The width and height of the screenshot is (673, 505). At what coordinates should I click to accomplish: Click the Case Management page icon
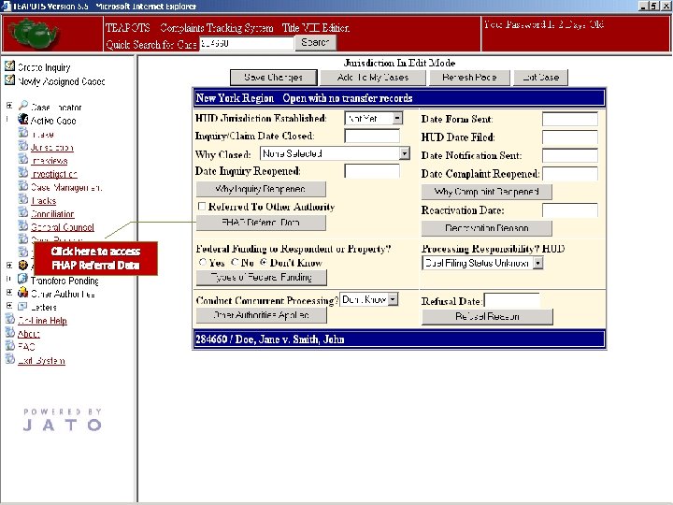[23, 186]
